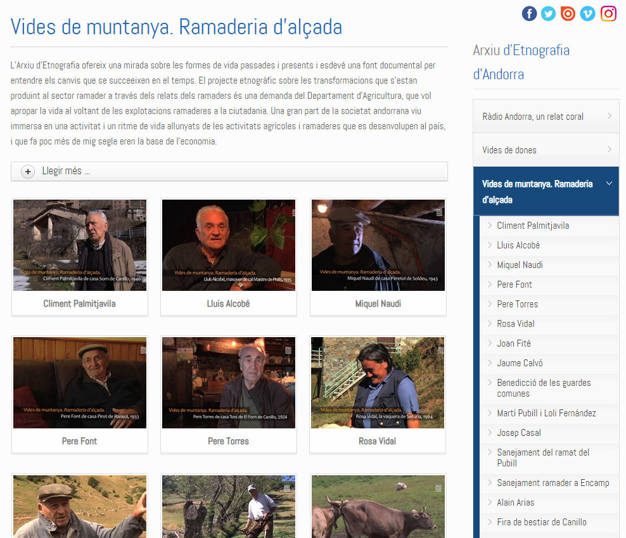Select Climent Palmitjavila in the sidebar
The width and height of the screenshot is (626, 538).
533,226
